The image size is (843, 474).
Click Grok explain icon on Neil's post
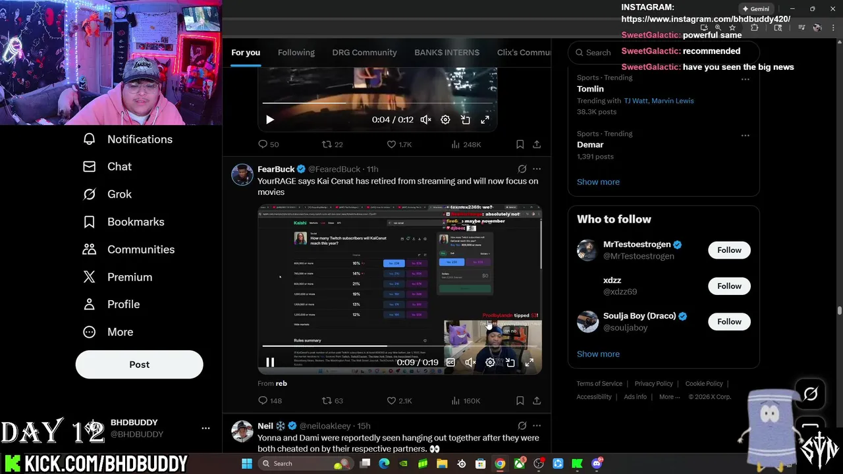pyautogui.click(x=522, y=426)
